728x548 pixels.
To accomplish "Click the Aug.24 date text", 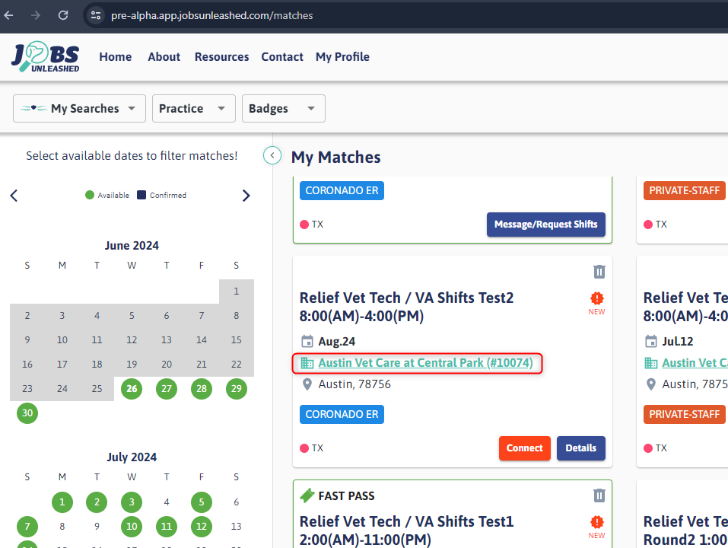I will [x=336, y=341].
